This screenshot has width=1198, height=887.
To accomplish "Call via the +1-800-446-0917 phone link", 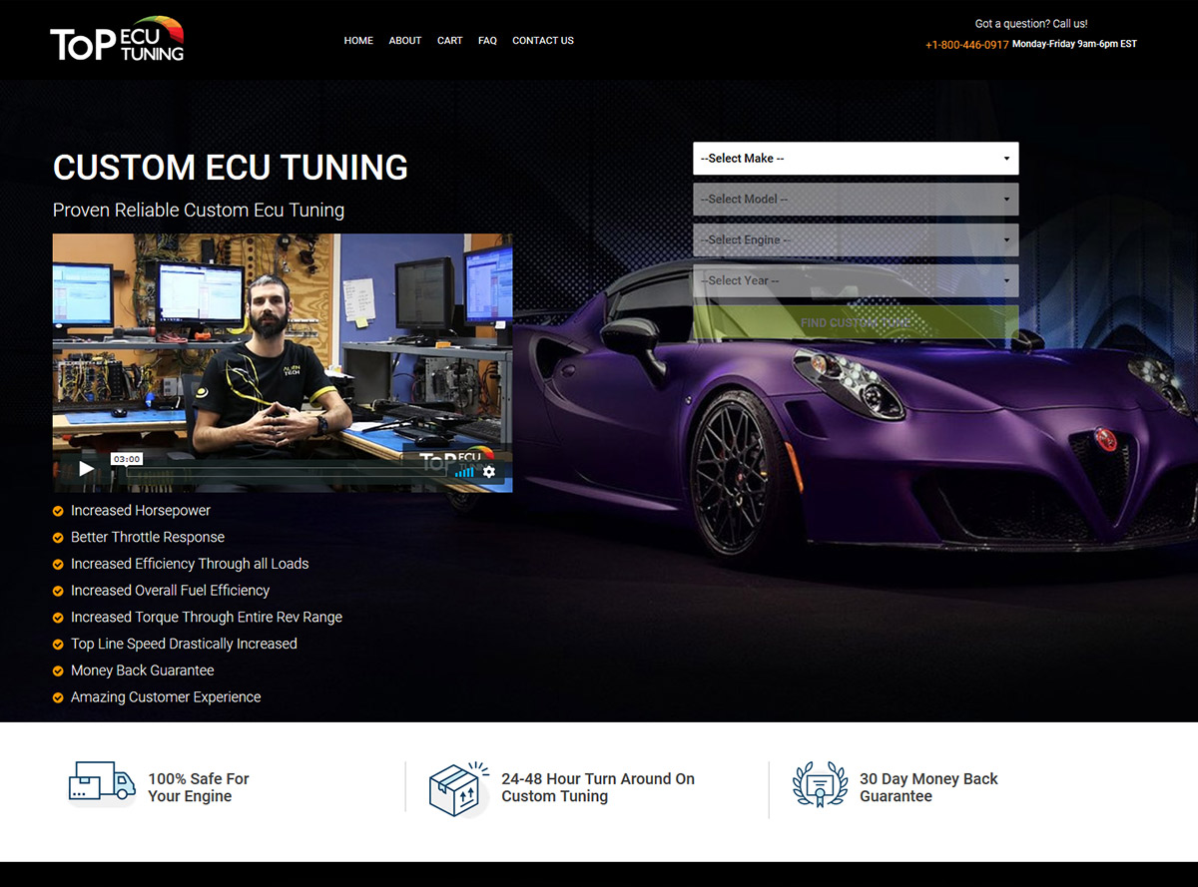I will click(x=965, y=44).
